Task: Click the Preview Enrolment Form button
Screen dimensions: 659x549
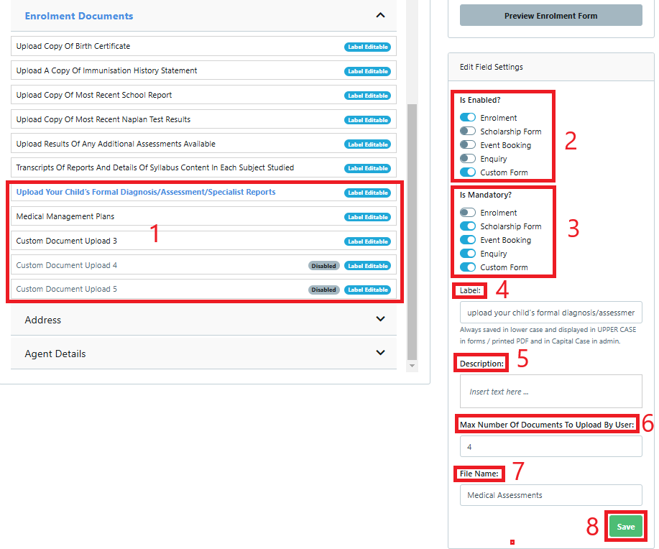Action: [x=550, y=14]
